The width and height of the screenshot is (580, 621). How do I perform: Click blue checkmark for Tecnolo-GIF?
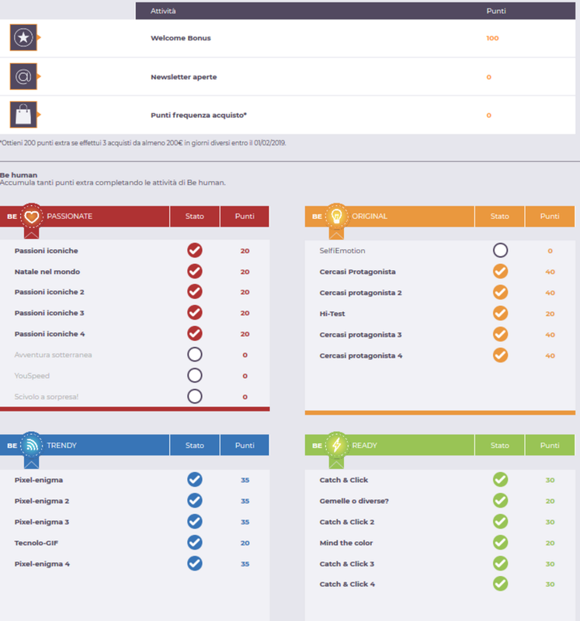(195, 543)
